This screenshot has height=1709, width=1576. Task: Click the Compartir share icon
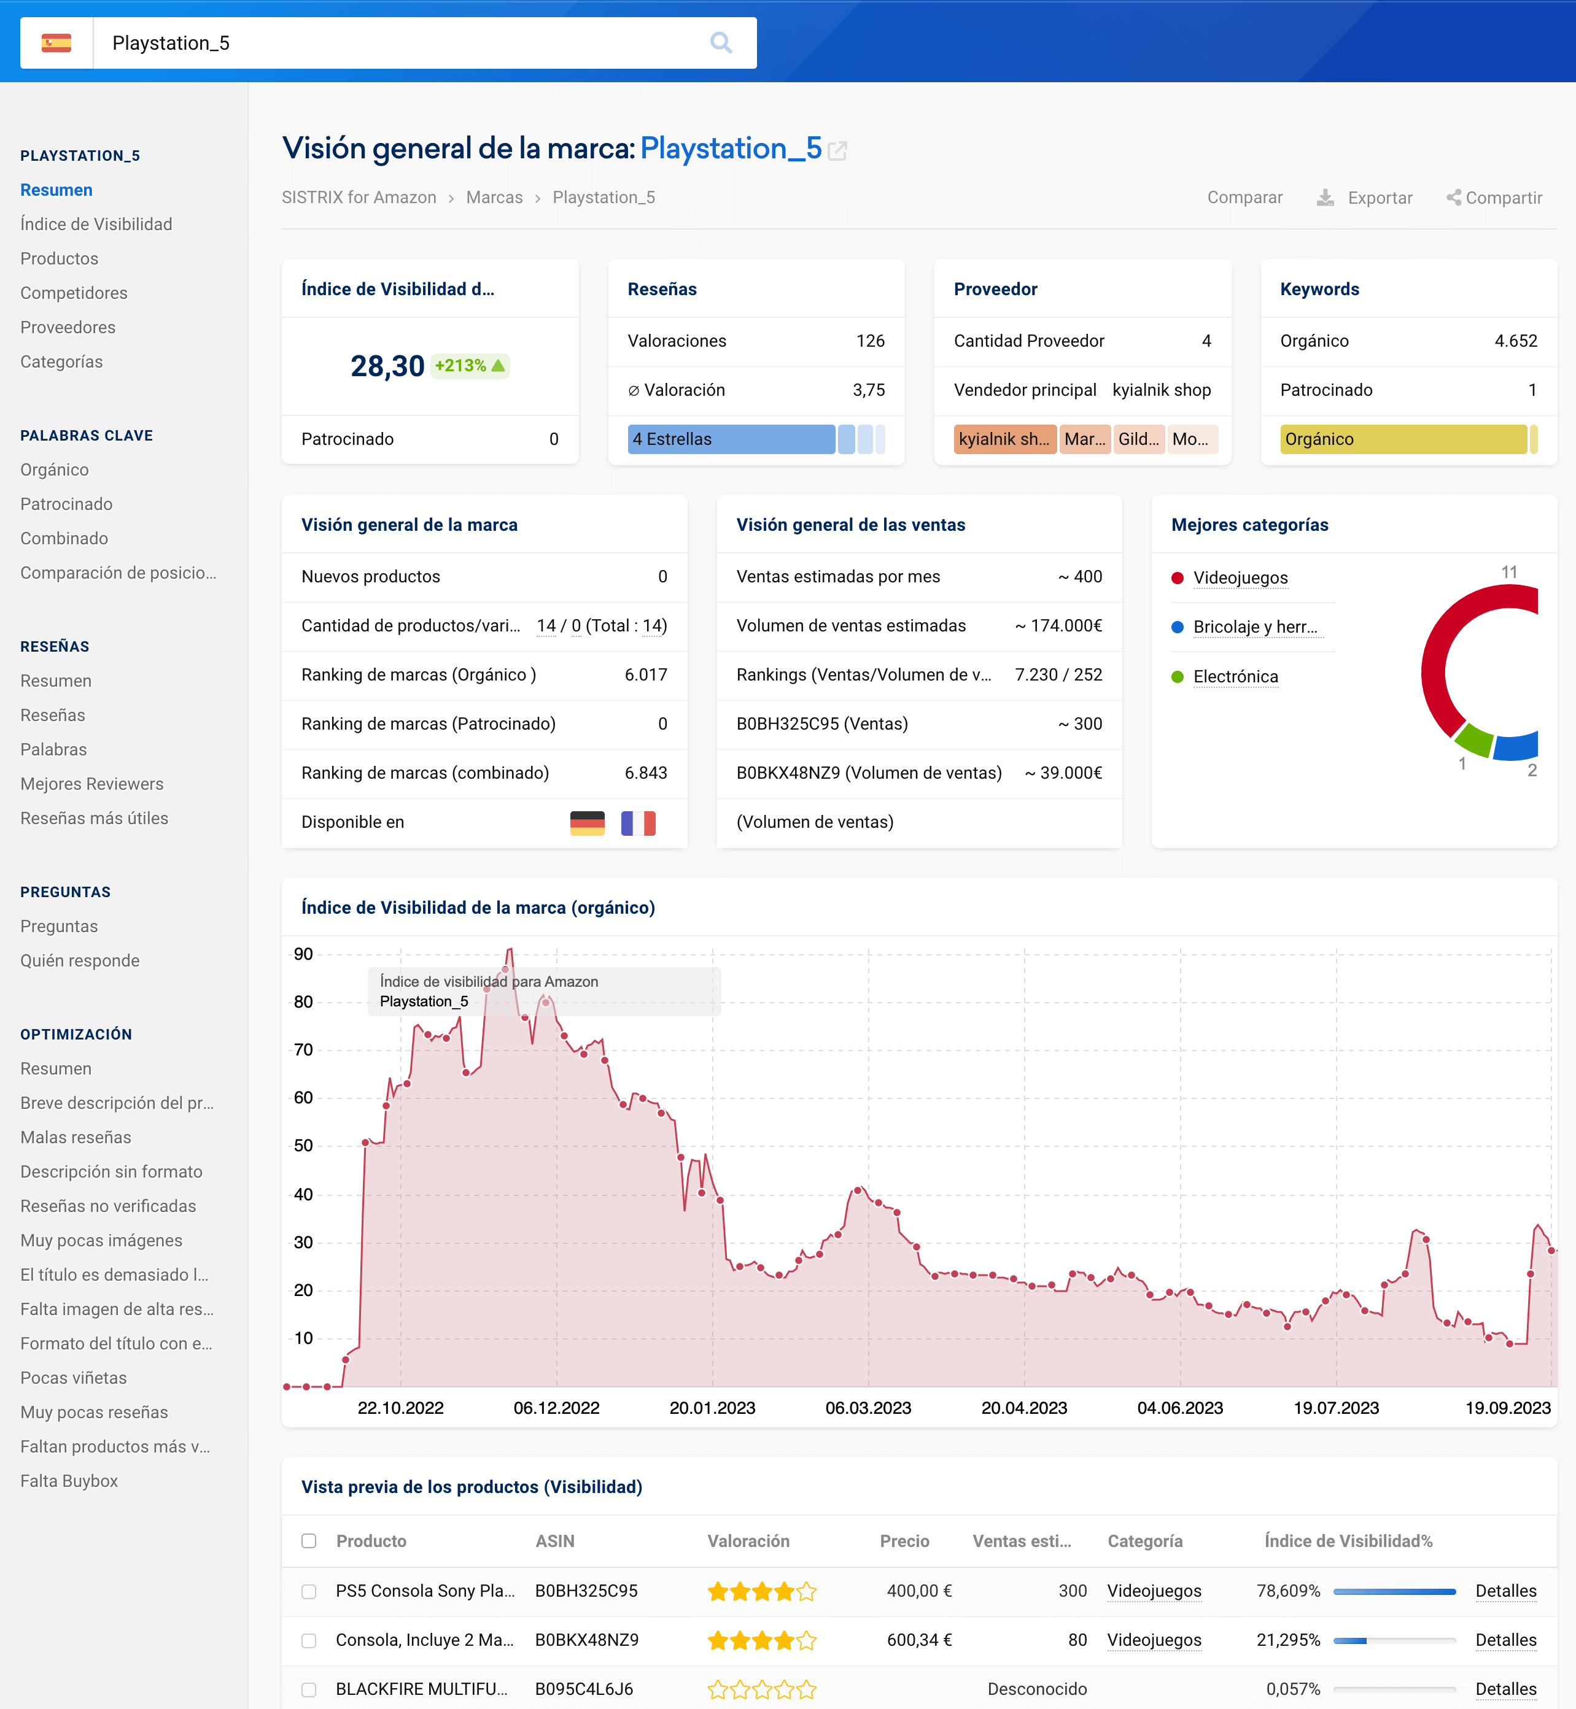(x=1453, y=198)
